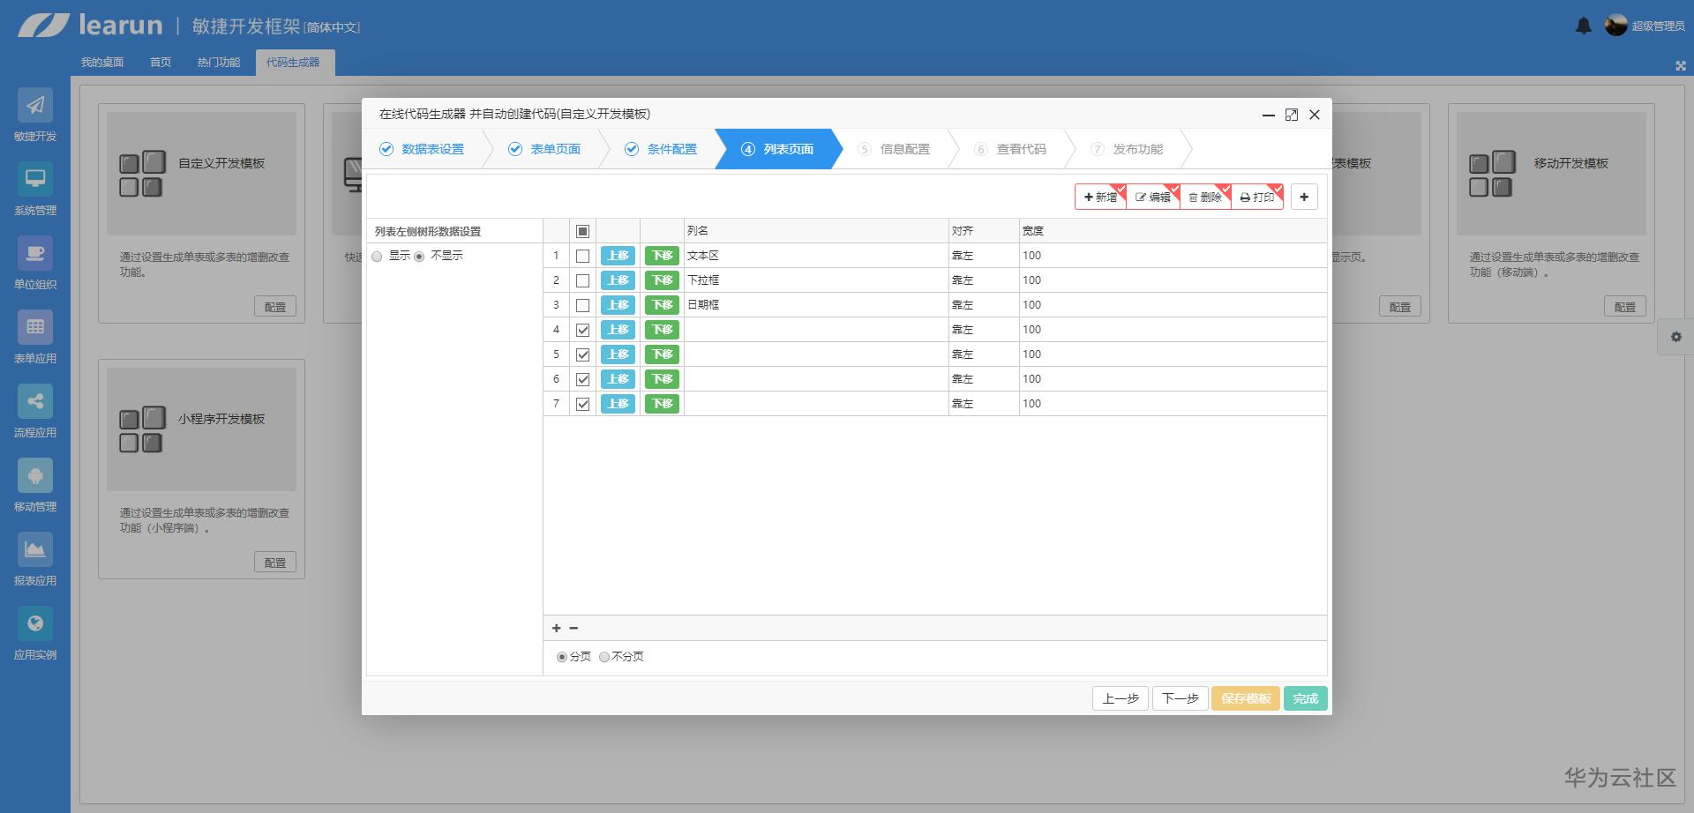The width and height of the screenshot is (1694, 813).
Task: Toggle the 新增 toolbar button
Action: 1100,198
